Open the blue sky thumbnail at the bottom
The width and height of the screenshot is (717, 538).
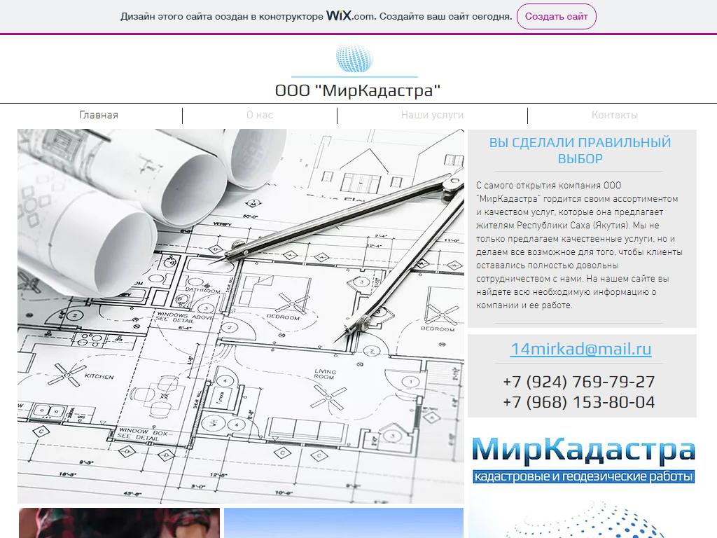pyautogui.click(x=343, y=523)
